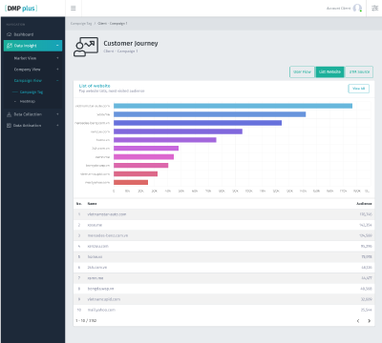Switch to the User Flow tab
The image size is (382, 343).
tap(302, 71)
